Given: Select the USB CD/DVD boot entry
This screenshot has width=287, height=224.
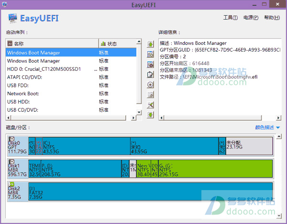Looking at the screenshot, I should [71, 110].
